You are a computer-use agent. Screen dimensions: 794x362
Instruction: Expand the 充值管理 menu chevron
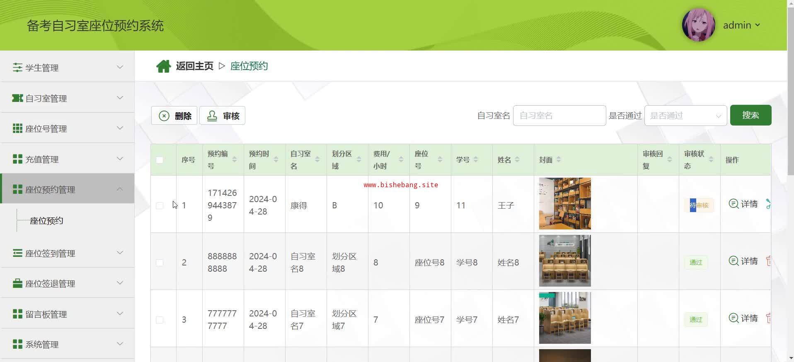tap(120, 159)
